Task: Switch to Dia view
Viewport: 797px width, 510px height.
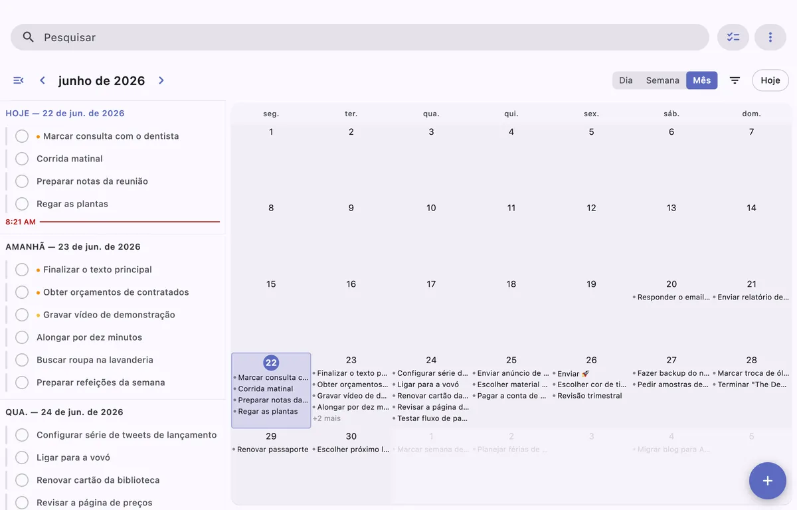Action: [626, 80]
